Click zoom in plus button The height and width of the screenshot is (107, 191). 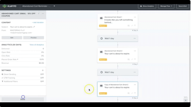186,100
